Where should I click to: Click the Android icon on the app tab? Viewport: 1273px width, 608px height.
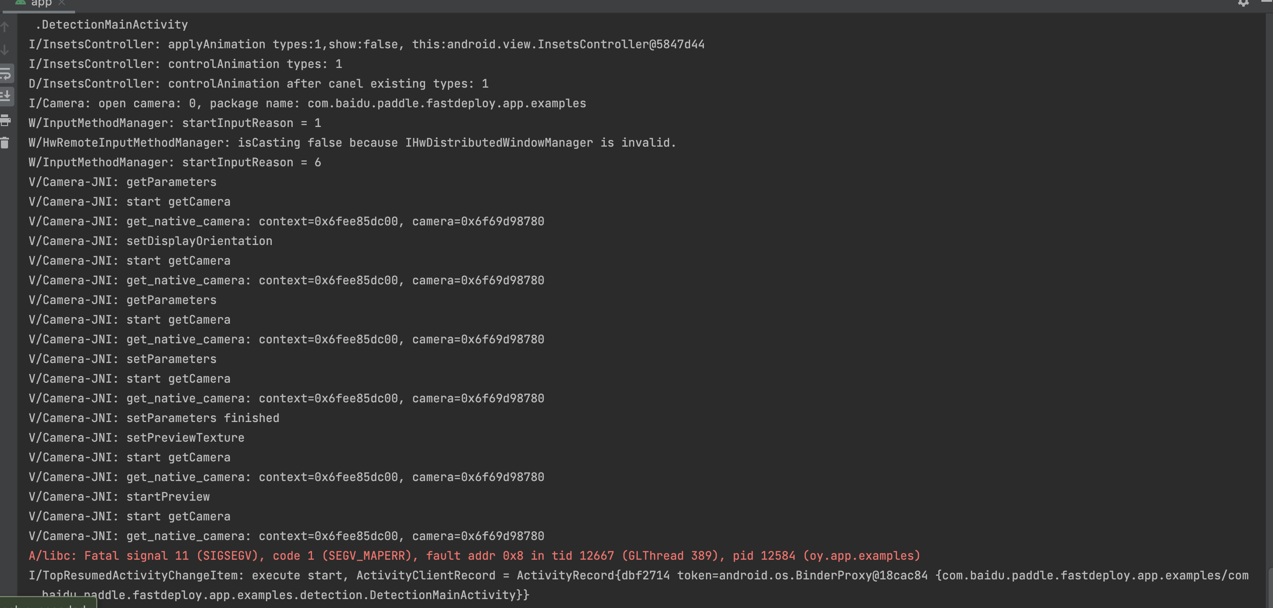click(x=20, y=3)
